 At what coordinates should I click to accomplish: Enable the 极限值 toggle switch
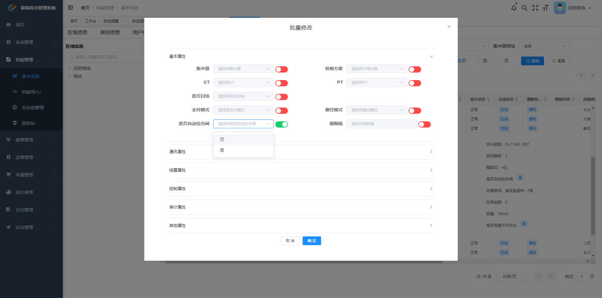[x=424, y=125]
